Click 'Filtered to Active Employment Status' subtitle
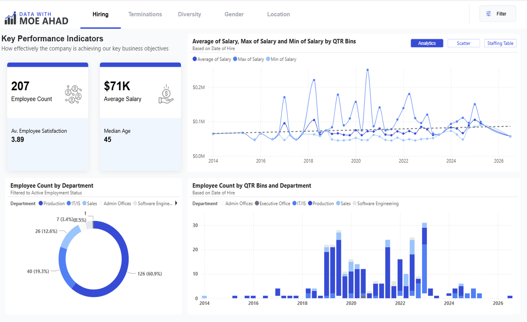This screenshot has width=527, height=322. point(46,193)
